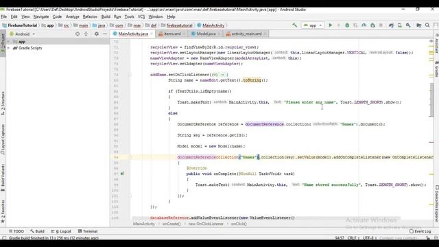The height and width of the screenshot is (247, 439).
Task: Click onCreate() in bottom editor breadcrumb
Action: tap(171, 224)
